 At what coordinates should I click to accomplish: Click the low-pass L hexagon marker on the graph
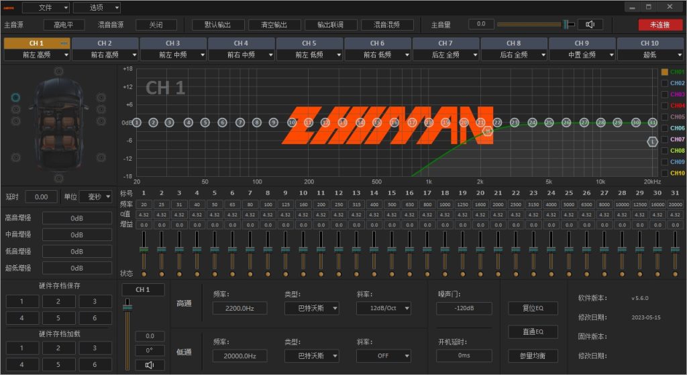point(653,141)
